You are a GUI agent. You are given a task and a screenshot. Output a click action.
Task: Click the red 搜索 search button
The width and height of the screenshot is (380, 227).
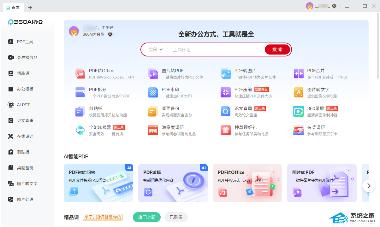click(x=277, y=49)
